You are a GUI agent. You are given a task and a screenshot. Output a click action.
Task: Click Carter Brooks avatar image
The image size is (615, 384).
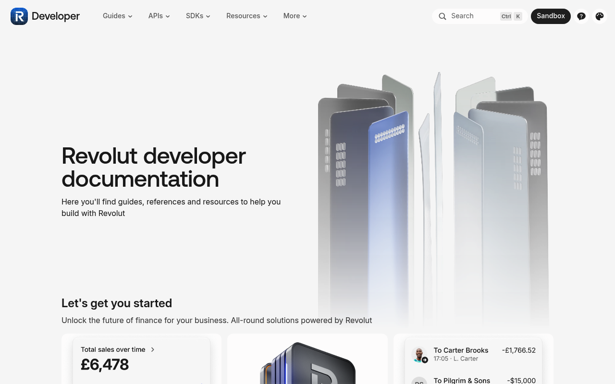click(419, 355)
